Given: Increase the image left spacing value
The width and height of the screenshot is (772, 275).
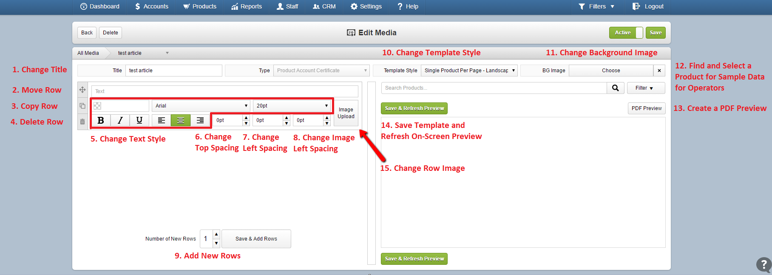Looking at the screenshot, I should [327, 118].
